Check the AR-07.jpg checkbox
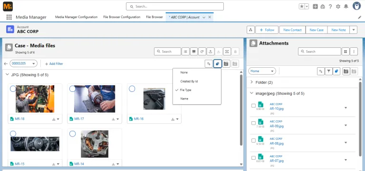This screenshot has height=171, width=365. click(x=253, y=158)
